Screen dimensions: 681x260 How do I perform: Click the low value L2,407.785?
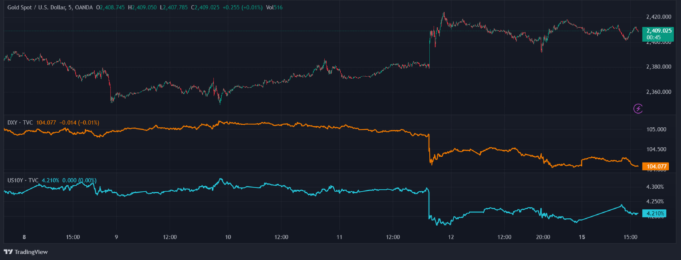point(174,7)
